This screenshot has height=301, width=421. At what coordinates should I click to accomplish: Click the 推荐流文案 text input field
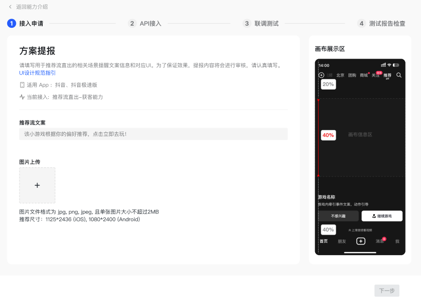pos(153,134)
